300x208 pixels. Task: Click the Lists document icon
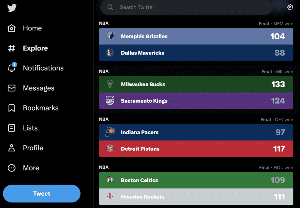pos(11,128)
